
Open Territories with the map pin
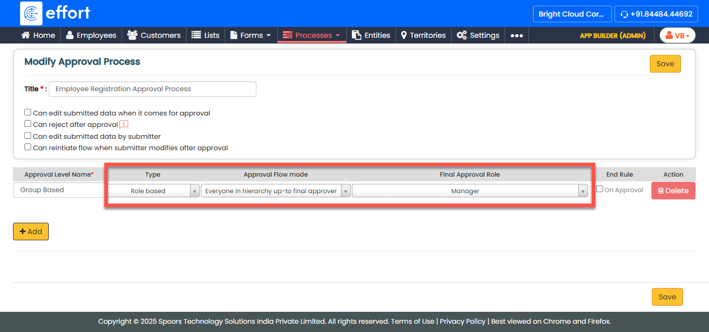(423, 35)
